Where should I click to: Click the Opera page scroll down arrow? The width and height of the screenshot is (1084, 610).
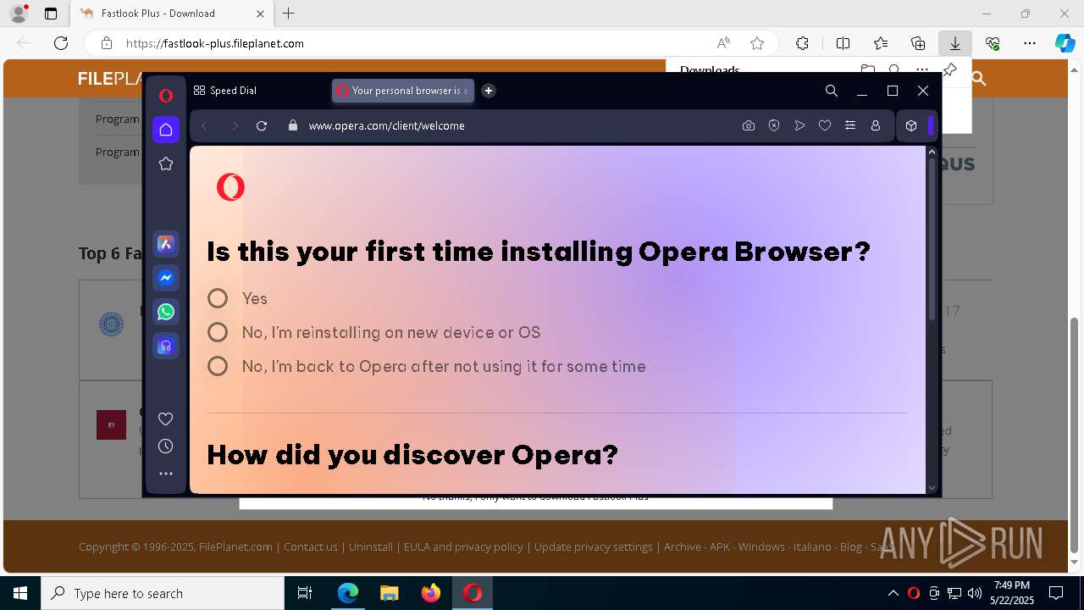(x=932, y=488)
